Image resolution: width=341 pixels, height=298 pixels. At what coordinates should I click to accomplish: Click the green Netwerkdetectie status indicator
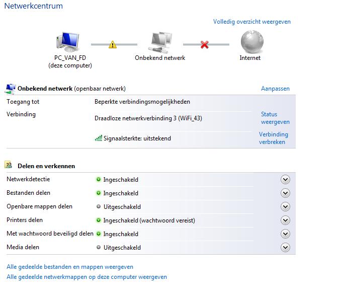pos(99,179)
